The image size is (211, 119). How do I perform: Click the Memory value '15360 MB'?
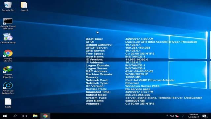133,77
